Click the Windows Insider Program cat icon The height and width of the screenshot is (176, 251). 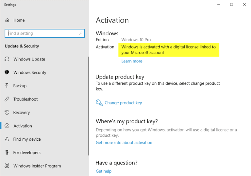tap(7, 166)
